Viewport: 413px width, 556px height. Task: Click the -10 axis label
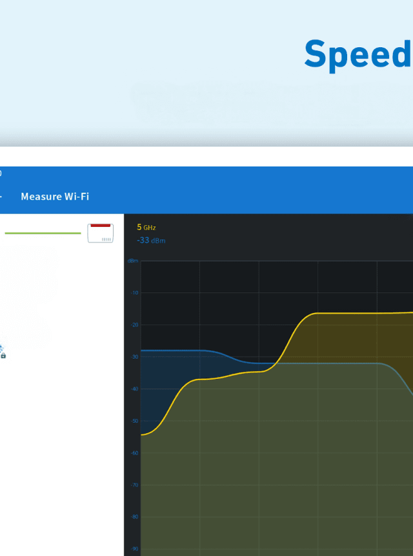(134, 293)
